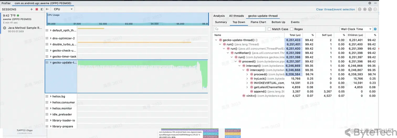This screenshot has width=397, height=138.
Task: Expand the gecko-timer-task thread row
Action: [x=51, y=56]
